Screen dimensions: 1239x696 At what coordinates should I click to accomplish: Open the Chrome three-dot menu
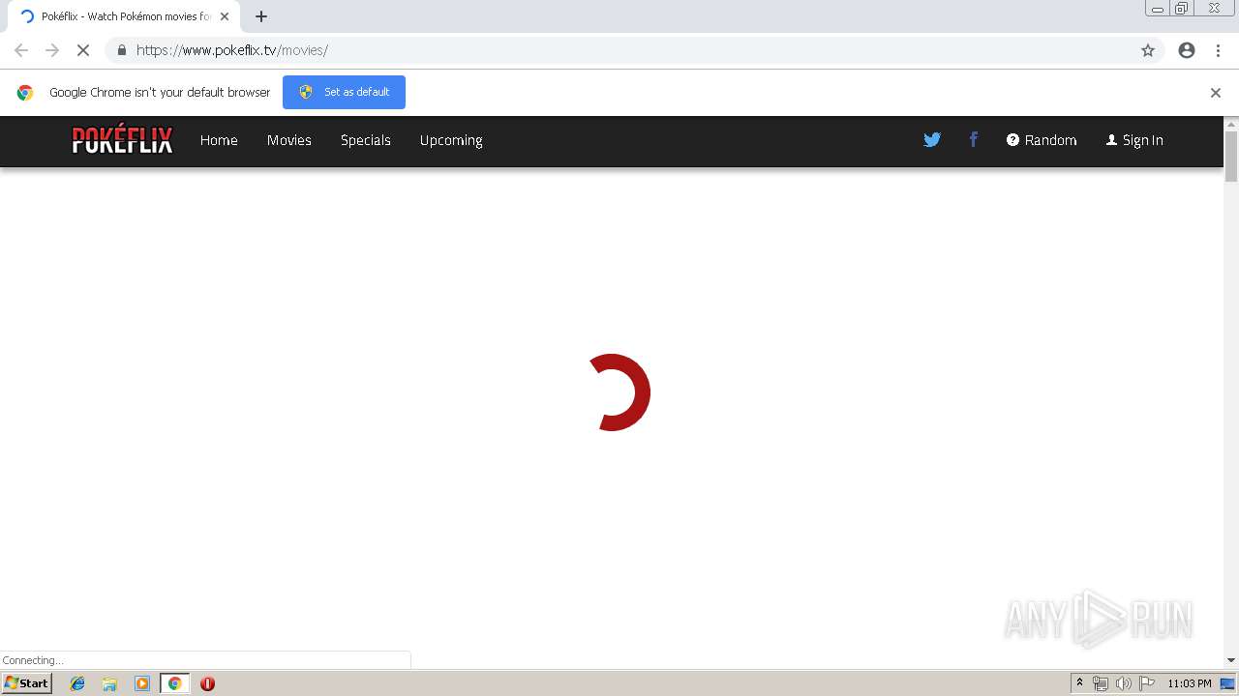coord(1218,50)
